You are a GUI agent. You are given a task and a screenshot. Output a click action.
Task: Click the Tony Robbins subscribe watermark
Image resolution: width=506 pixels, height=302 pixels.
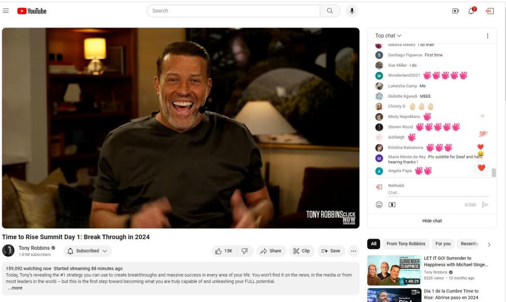coord(349,218)
